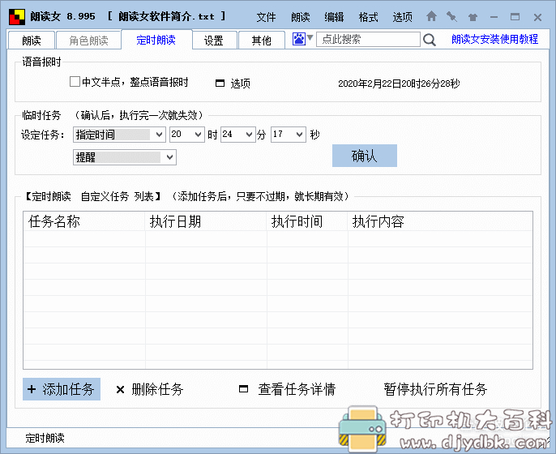Switch to the 朗读 tab
556x454 pixels.
(31, 41)
